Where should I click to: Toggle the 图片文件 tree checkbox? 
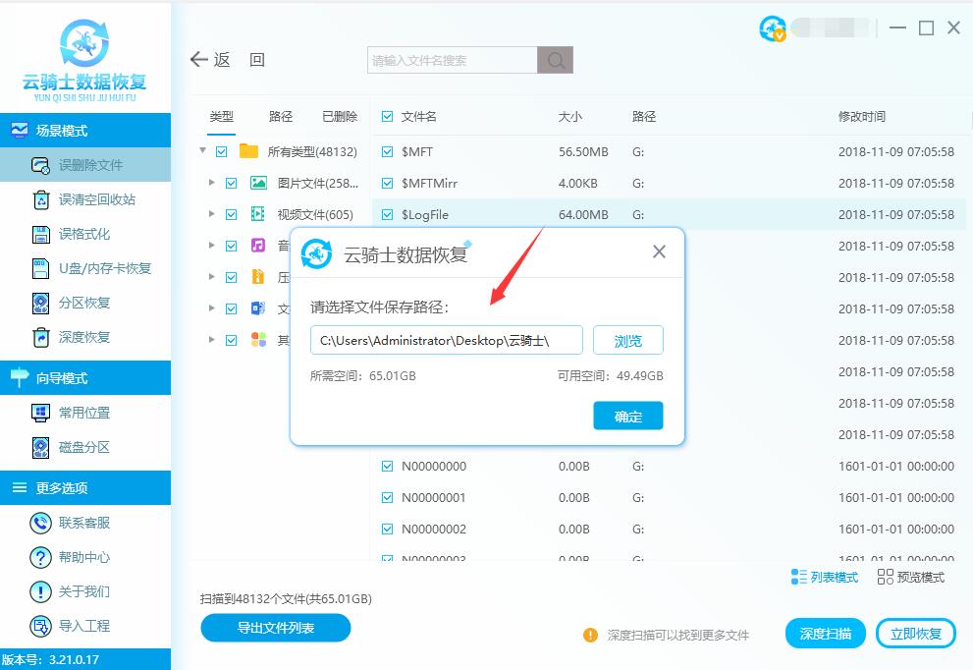click(x=232, y=183)
